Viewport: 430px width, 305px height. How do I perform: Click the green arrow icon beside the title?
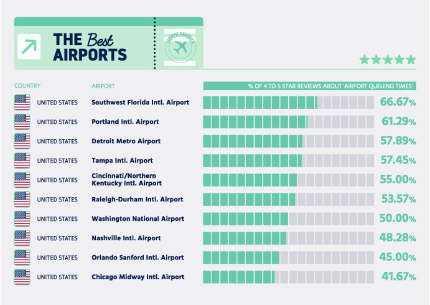[x=29, y=47]
